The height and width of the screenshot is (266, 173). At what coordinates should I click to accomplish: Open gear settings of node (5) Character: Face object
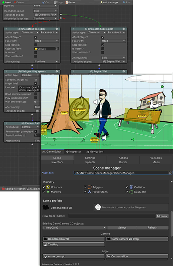point(124,29)
